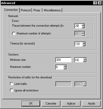Image resolution: width=103 pixels, height=109 pixels.
Task: Decrease the Maximum number of sections
Action: (65, 68)
